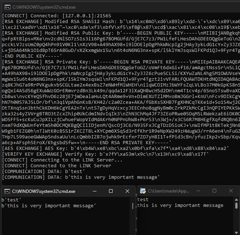The width and height of the screenshot is (240, 235).
Task: Click the cmd icon in the top window title bar
Action: click(7, 7)
